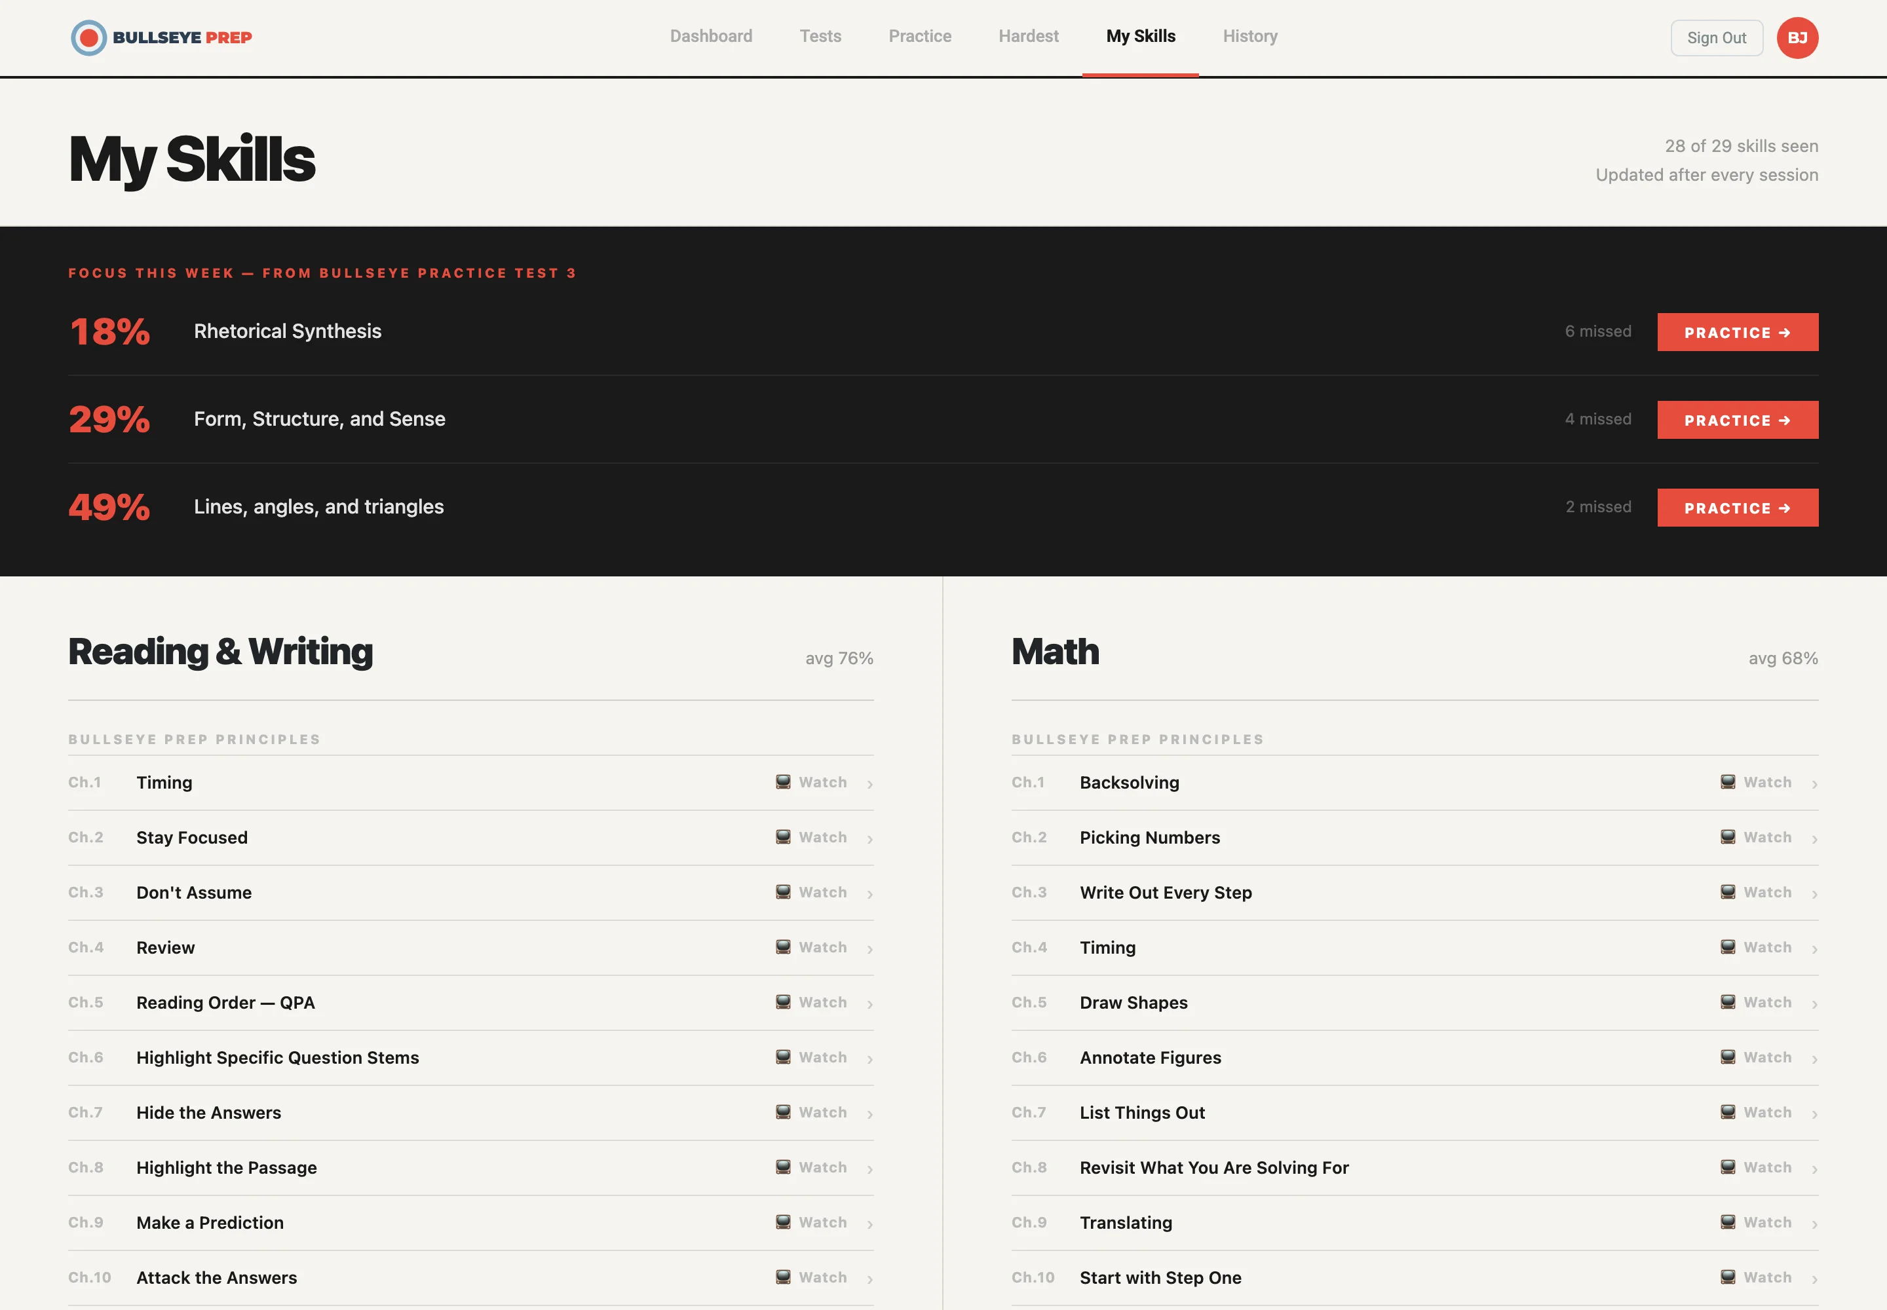Select the Rhetorical Synthesis skill name
This screenshot has height=1310, width=1887.
point(288,331)
